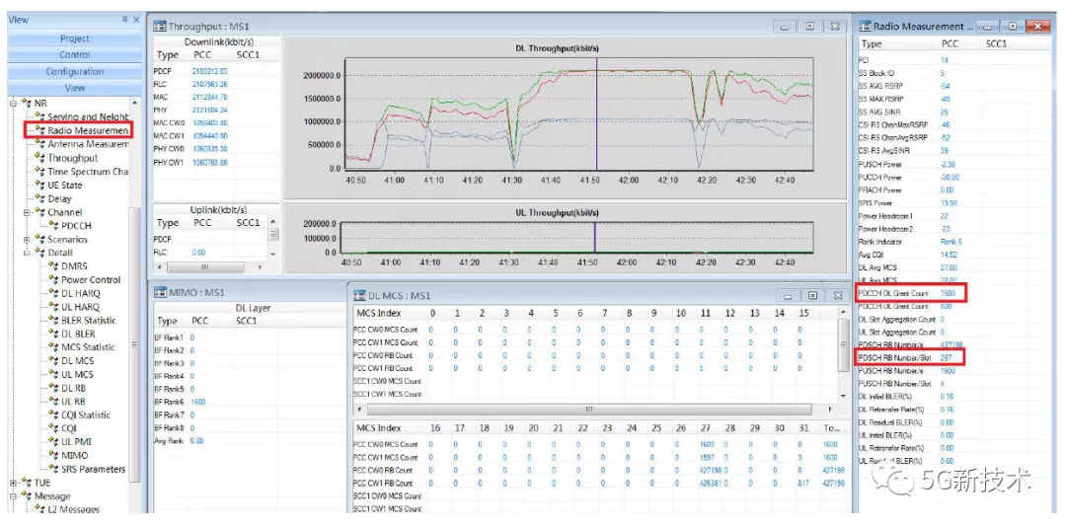Open Serving and Neighbor tree item
1066x527 pixels.
click(82, 117)
